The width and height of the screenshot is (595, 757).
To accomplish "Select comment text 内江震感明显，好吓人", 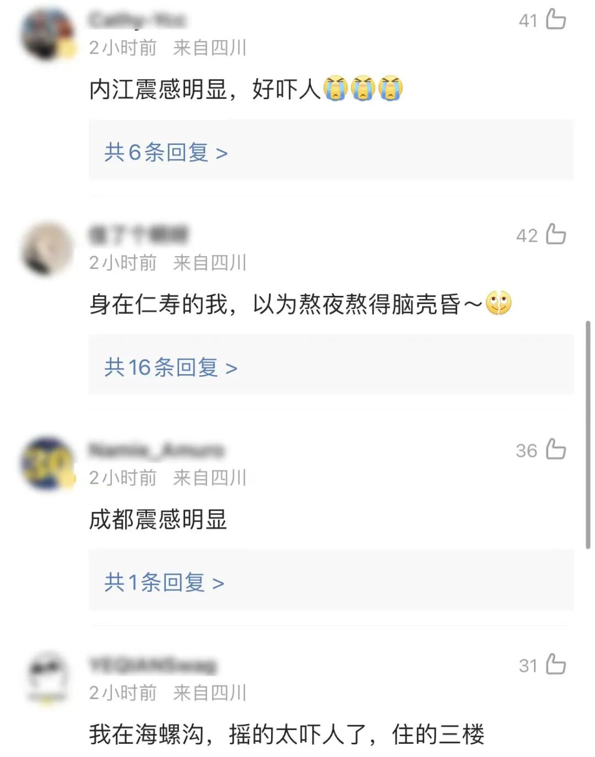I will click(205, 89).
